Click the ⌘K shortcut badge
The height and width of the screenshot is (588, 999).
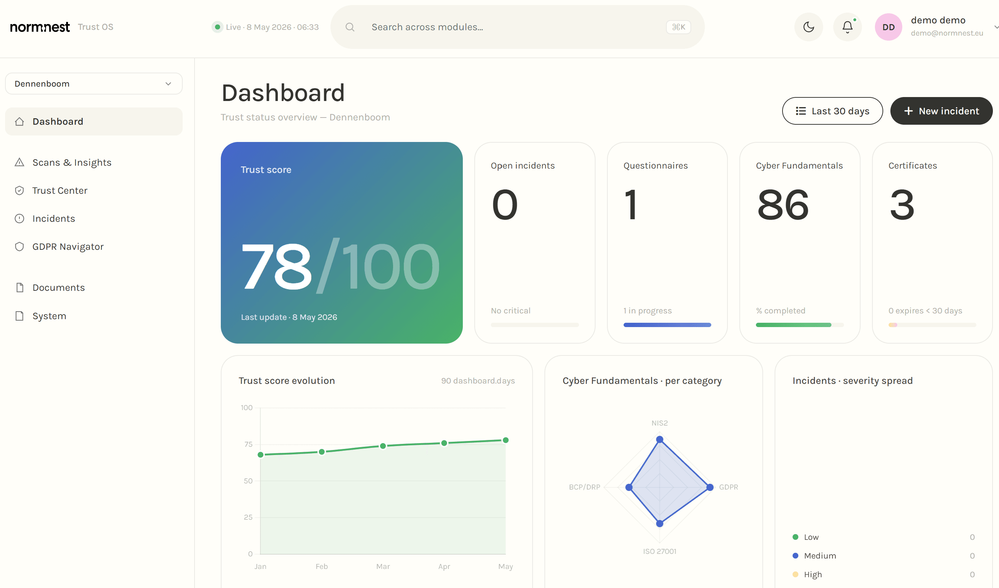coord(678,27)
